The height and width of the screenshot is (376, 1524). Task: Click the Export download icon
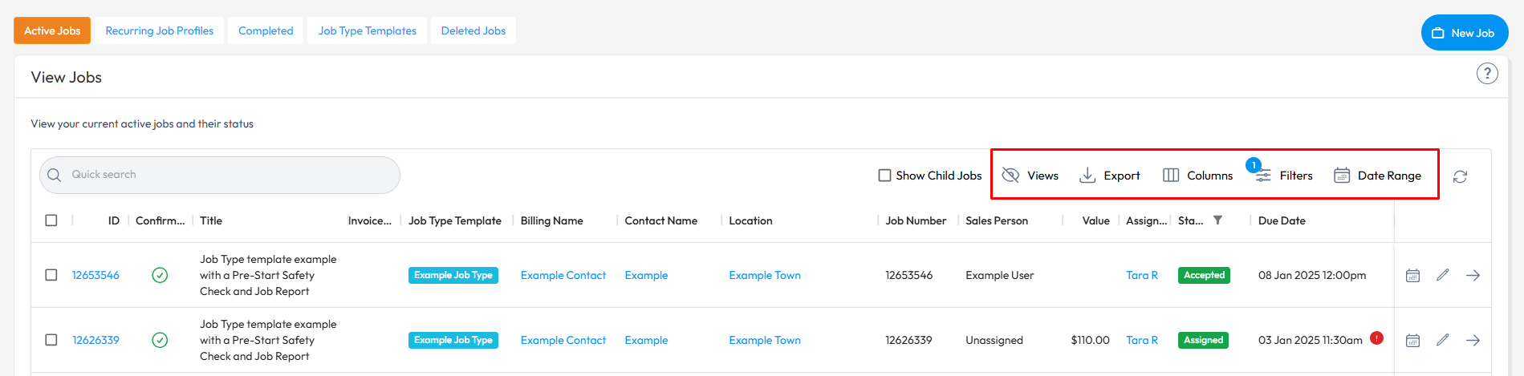pyautogui.click(x=1087, y=176)
